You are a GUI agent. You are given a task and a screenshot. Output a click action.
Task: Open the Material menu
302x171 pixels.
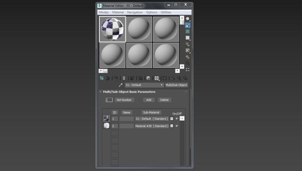(x=118, y=12)
